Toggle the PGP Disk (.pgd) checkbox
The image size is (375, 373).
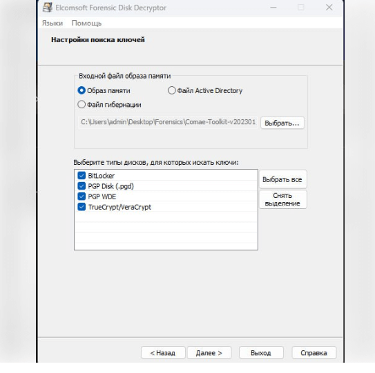click(x=81, y=186)
